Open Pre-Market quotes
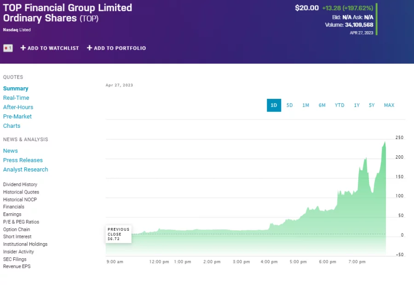Viewport: 414px width, 285px height. pyautogui.click(x=17, y=116)
